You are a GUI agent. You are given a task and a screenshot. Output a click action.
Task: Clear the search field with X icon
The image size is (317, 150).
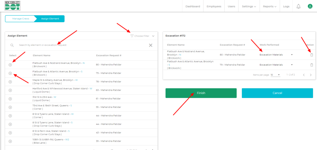point(150,45)
